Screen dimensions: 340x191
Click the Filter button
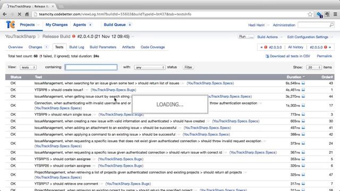pos(188,67)
